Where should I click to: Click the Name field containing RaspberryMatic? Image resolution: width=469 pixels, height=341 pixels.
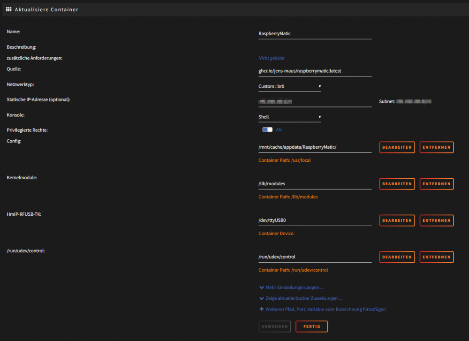[x=315, y=34]
